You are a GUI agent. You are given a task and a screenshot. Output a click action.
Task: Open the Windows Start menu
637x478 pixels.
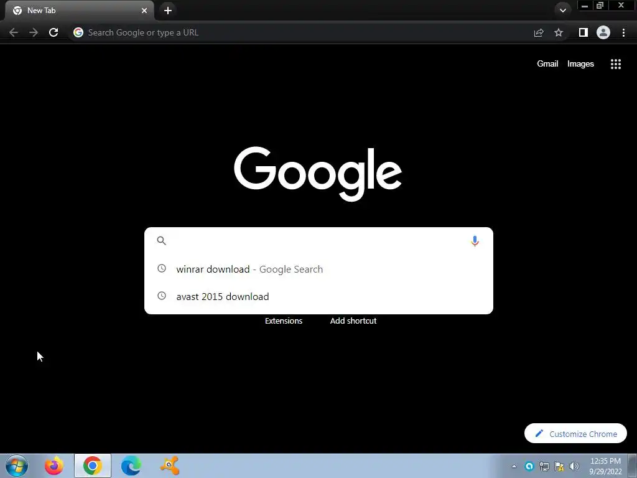[17, 466]
